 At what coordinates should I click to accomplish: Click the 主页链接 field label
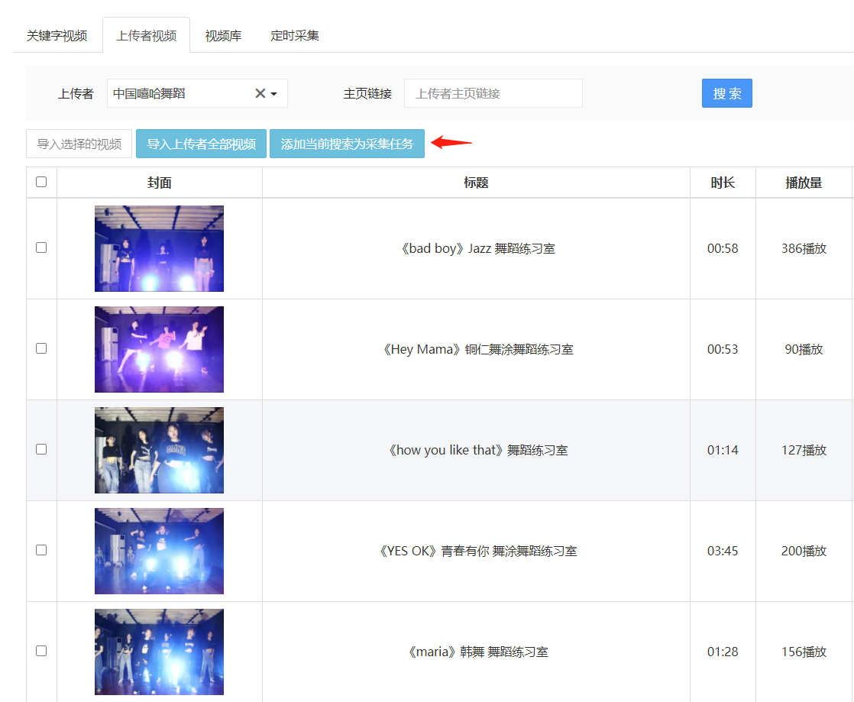pyautogui.click(x=367, y=94)
